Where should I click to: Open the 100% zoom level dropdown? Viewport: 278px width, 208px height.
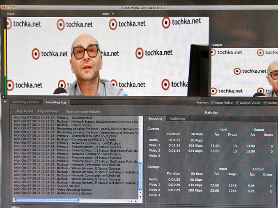(107, 14)
